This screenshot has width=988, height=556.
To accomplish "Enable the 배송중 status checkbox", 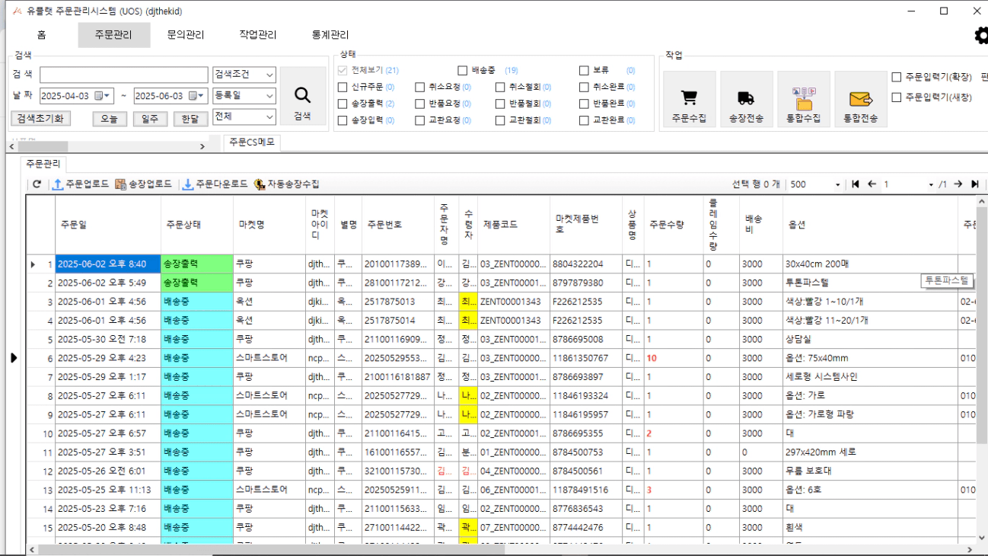I will pos(463,71).
